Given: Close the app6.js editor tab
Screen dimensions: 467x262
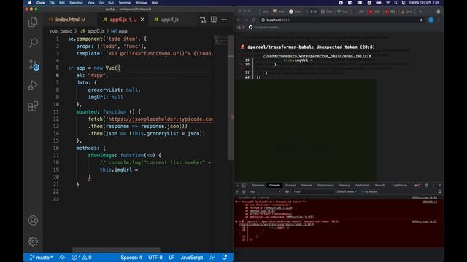Looking at the screenshot, I should pyautogui.click(x=143, y=20).
